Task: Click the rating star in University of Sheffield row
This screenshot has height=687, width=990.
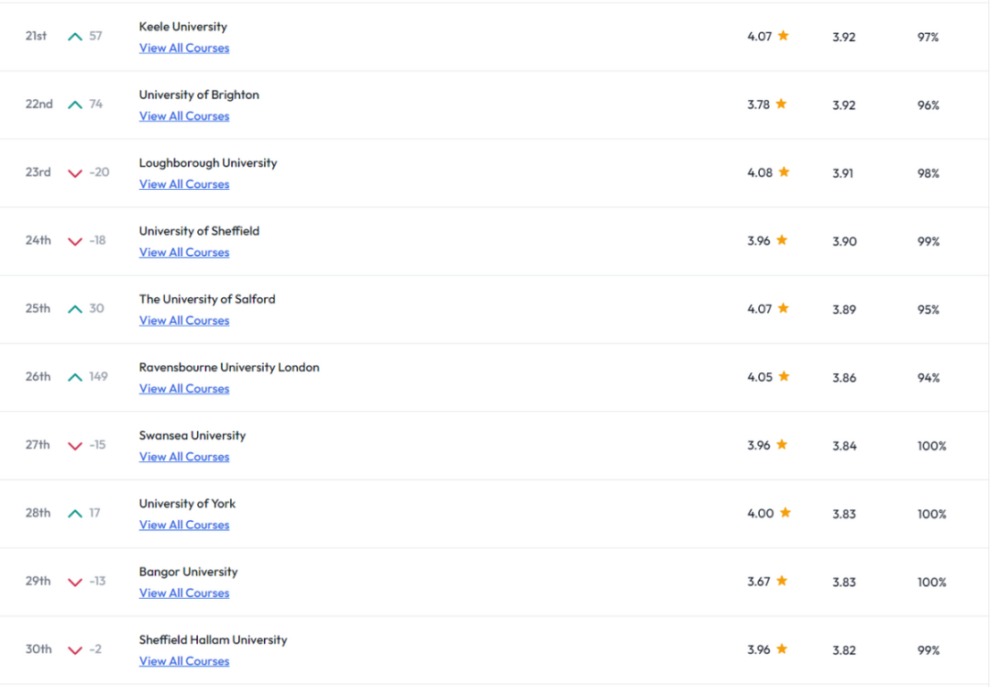Action: (x=782, y=240)
